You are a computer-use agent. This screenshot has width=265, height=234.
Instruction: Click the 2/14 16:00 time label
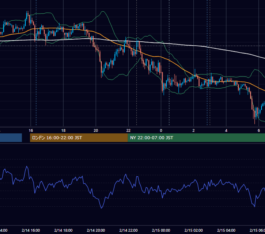pos(31,230)
